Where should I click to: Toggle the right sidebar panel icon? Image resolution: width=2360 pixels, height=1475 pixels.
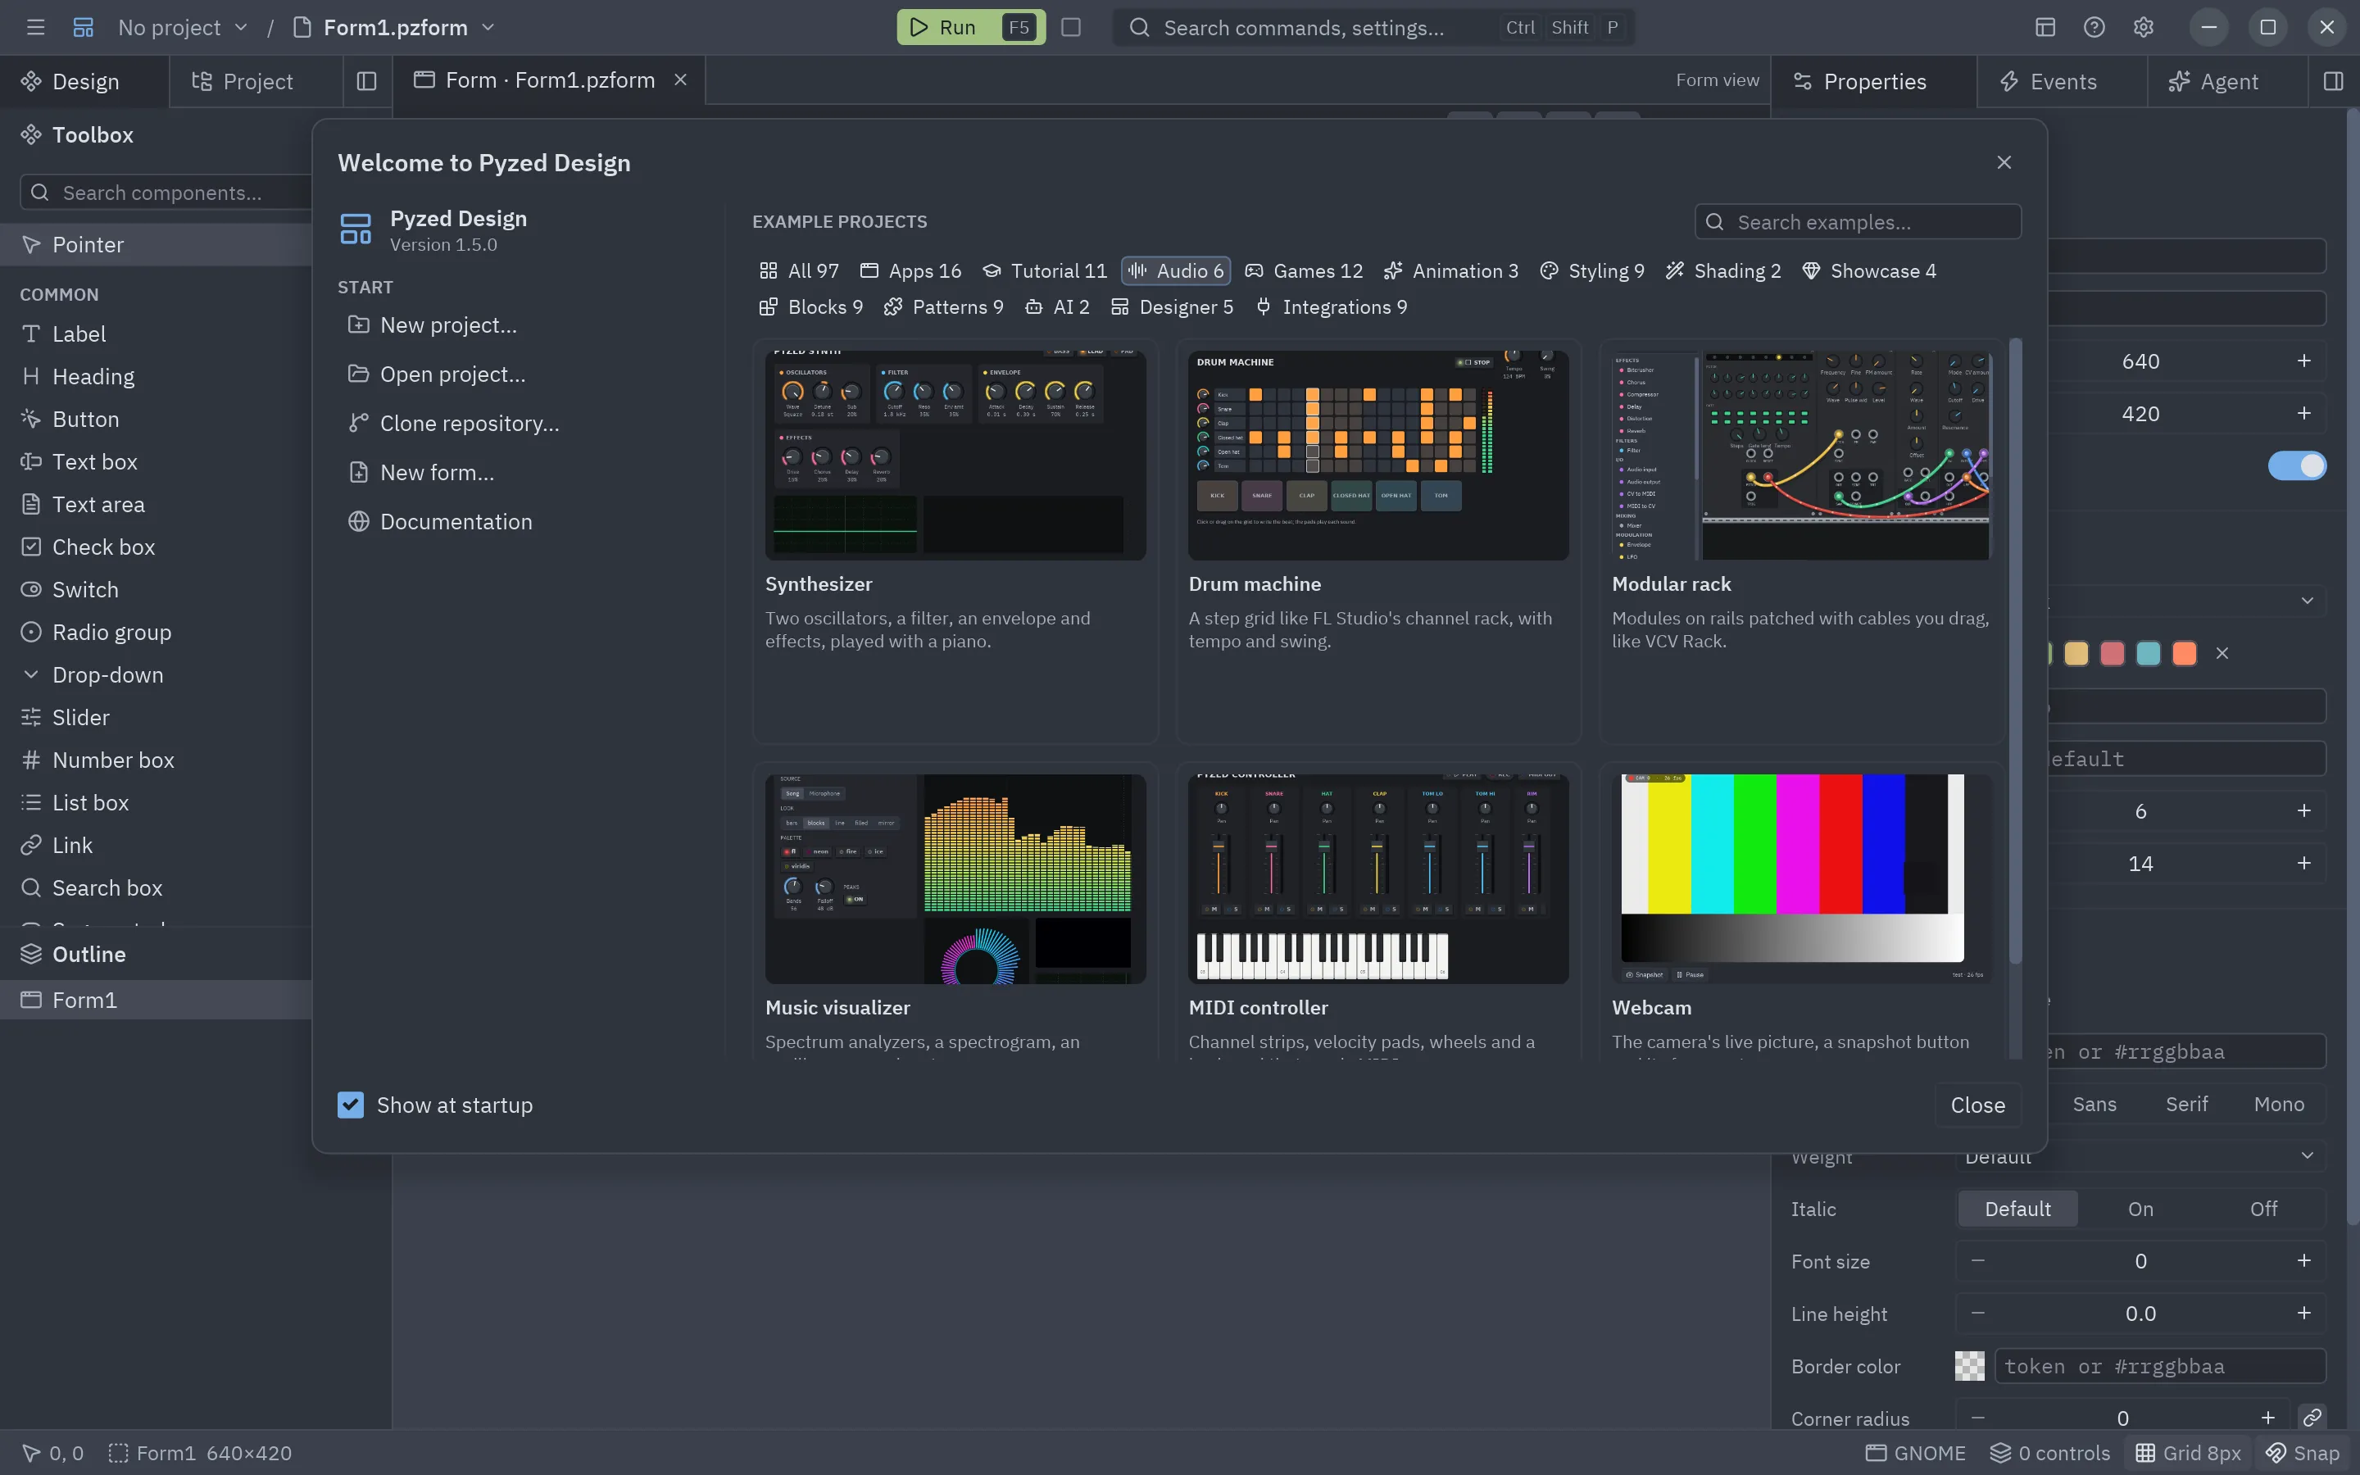2333,81
